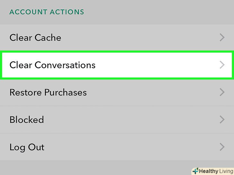Tap the Restore Purchases label
Image resolution: width=234 pixels, height=175 pixels.
pyautogui.click(x=48, y=92)
